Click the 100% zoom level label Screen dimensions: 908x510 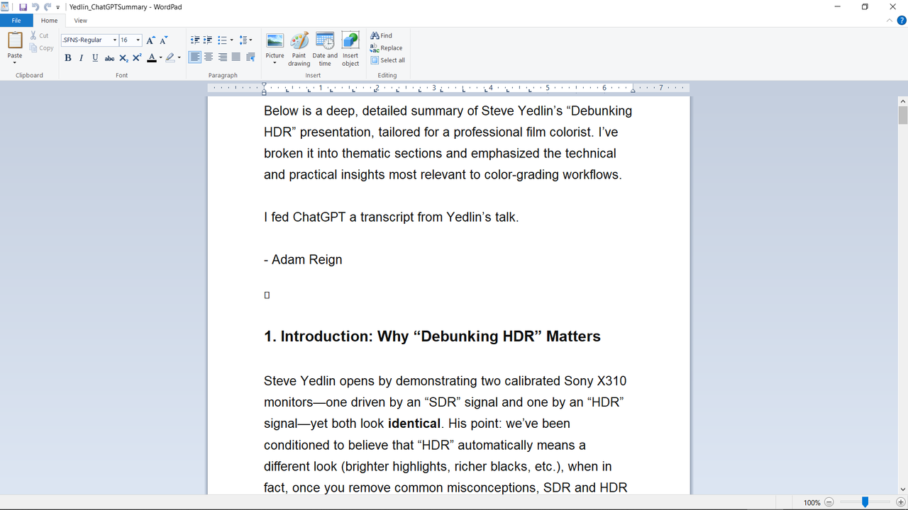tap(812, 502)
